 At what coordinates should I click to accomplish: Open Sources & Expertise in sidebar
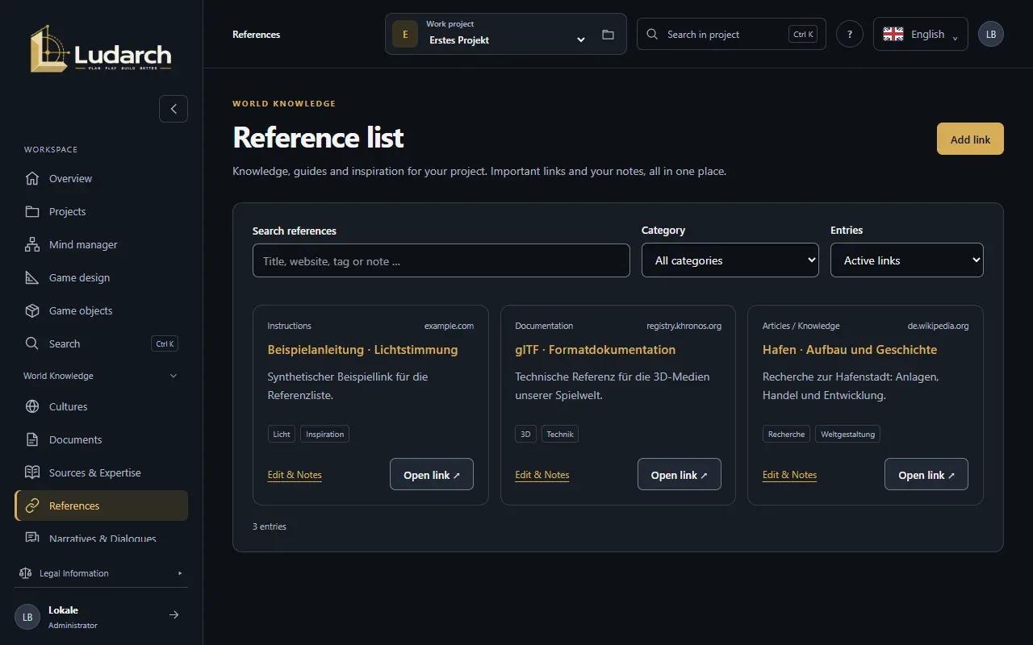pos(101,472)
